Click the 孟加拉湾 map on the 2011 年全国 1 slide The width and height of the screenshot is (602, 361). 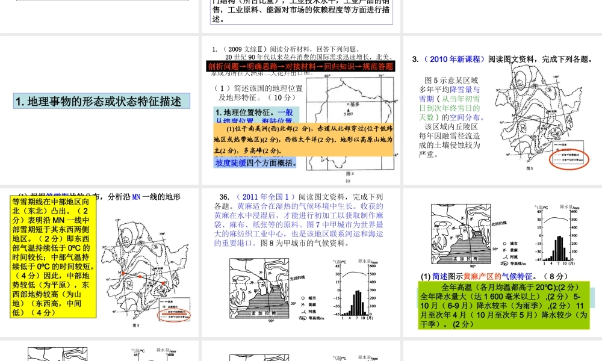click(x=259, y=288)
